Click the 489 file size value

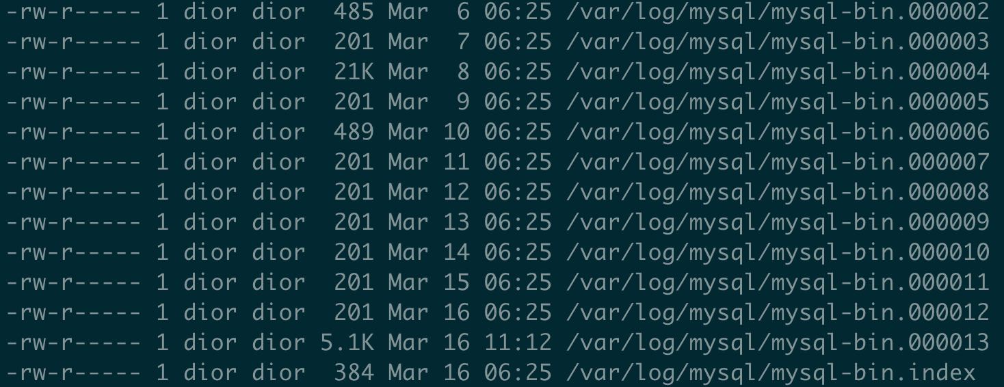click(x=354, y=132)
